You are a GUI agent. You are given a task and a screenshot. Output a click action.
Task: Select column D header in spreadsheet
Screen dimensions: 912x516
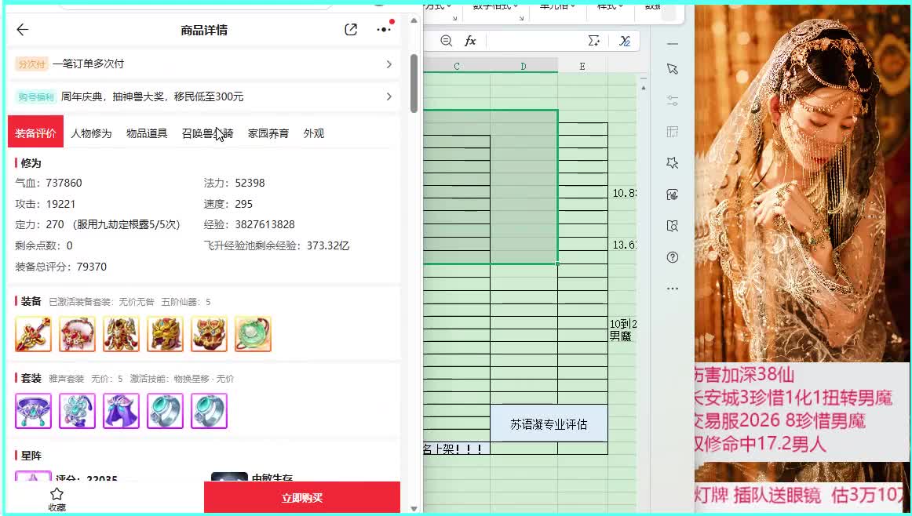pyautogui.click(x=523, y=66)
